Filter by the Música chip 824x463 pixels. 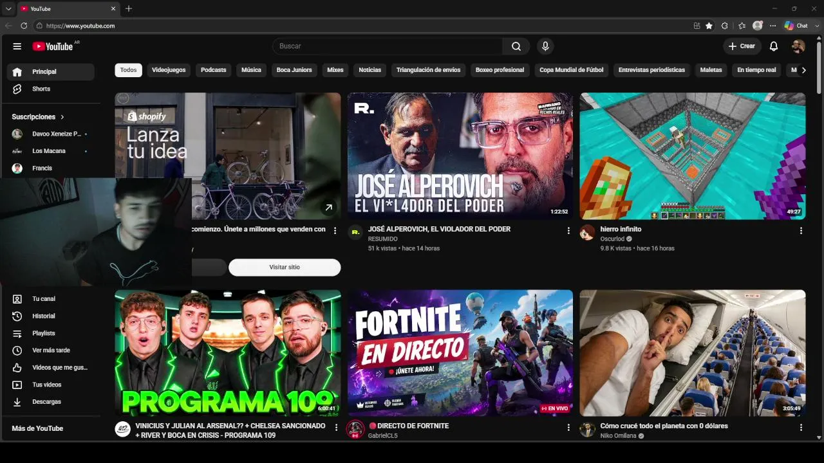click(252, 70)
